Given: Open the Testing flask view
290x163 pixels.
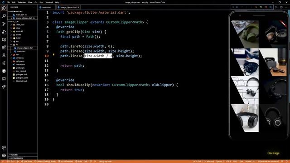Looking at the screenshot, I should (4, 55).
